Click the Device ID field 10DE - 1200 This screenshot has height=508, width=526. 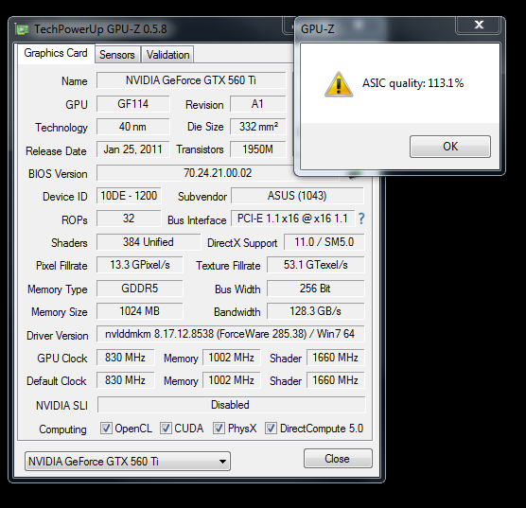pyautogui.click(x=129, y=196)
